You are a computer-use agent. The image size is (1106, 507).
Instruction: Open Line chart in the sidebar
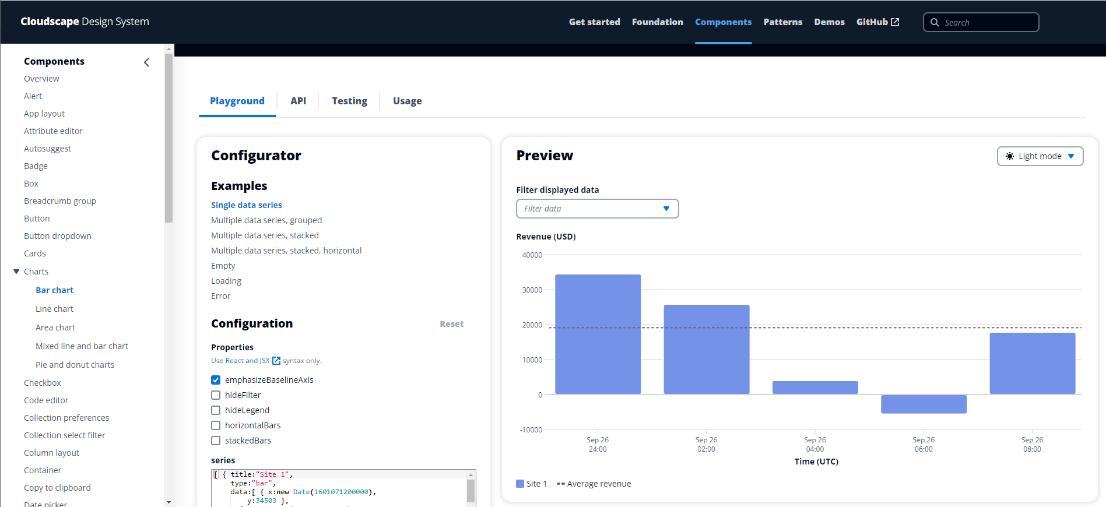tap(54, 309)
